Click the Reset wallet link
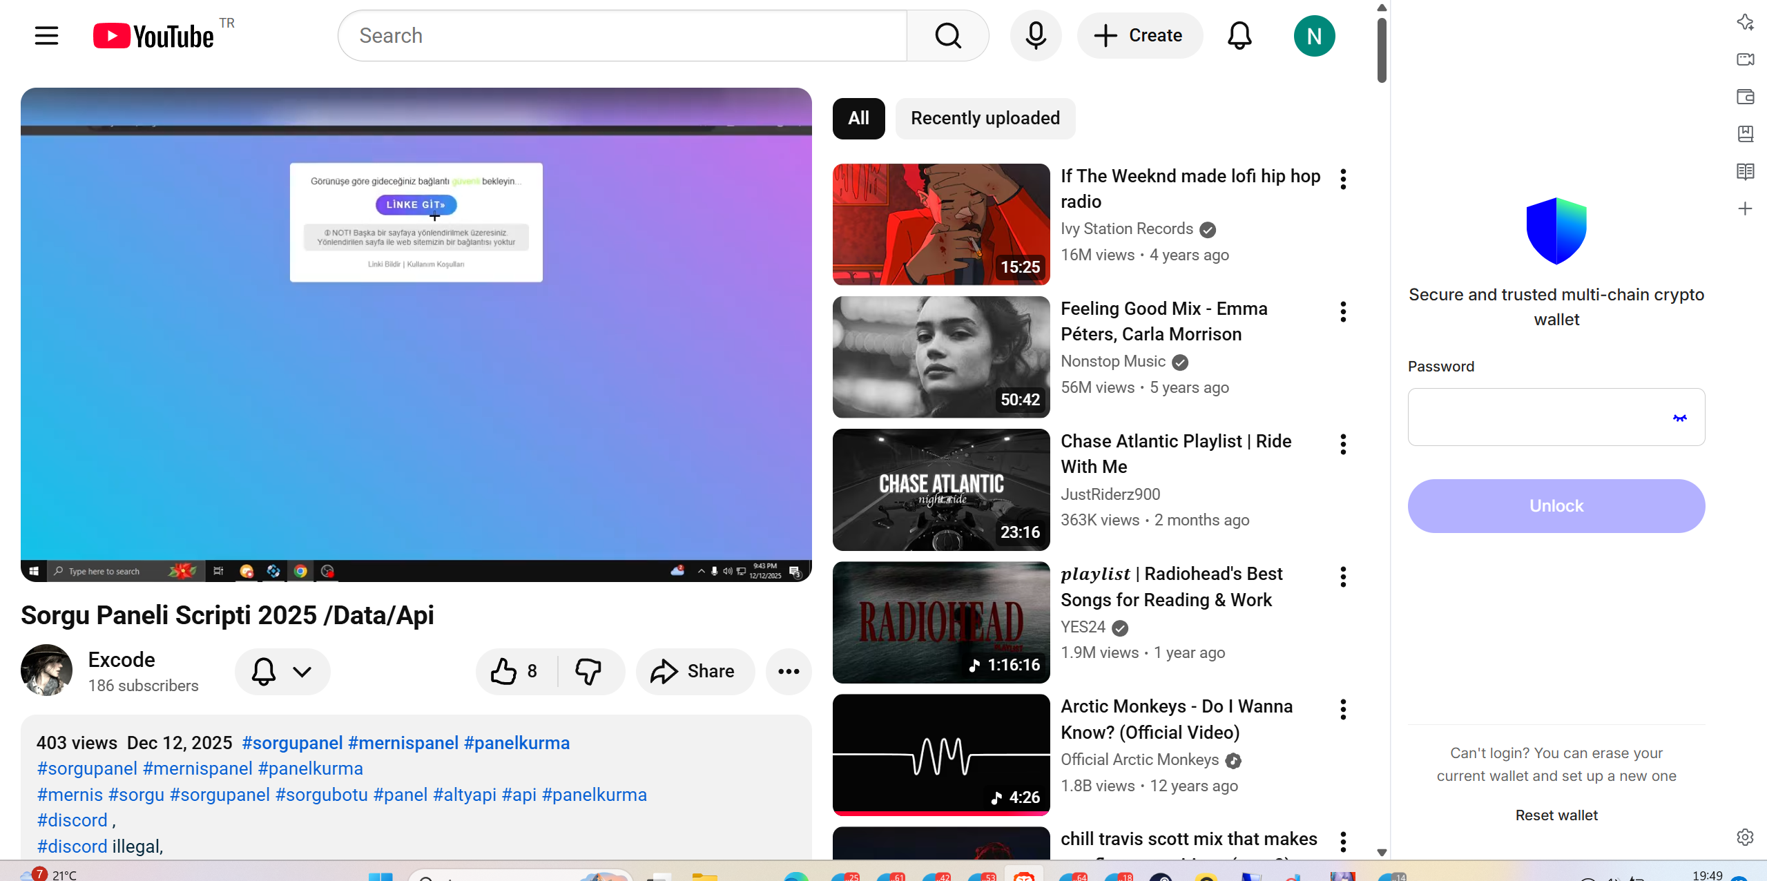1767x881 pixels. tap(1556, 815)
